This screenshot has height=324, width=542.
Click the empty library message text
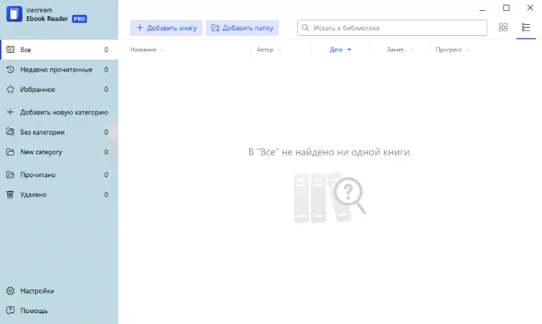click(330, 152)
